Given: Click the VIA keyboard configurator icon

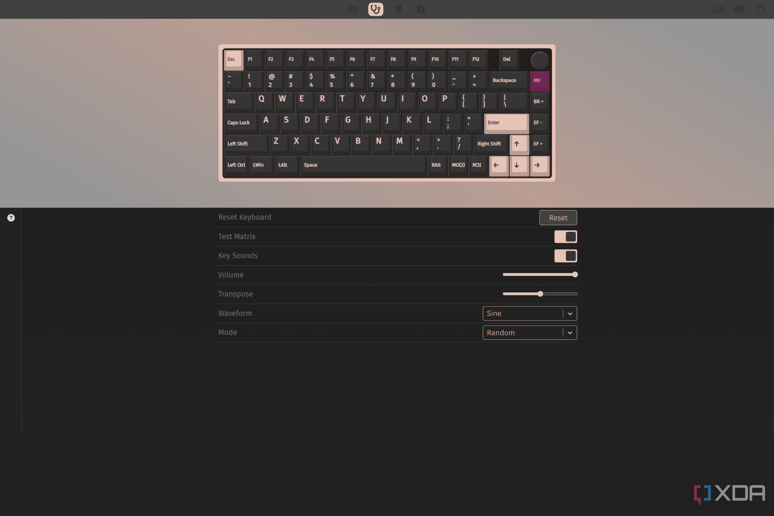Looking at the screenshot, I should (x=718, y=9).
